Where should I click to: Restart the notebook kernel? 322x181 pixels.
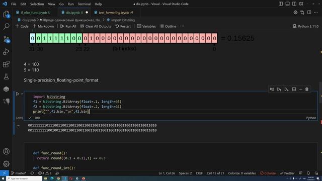(123, 26)
